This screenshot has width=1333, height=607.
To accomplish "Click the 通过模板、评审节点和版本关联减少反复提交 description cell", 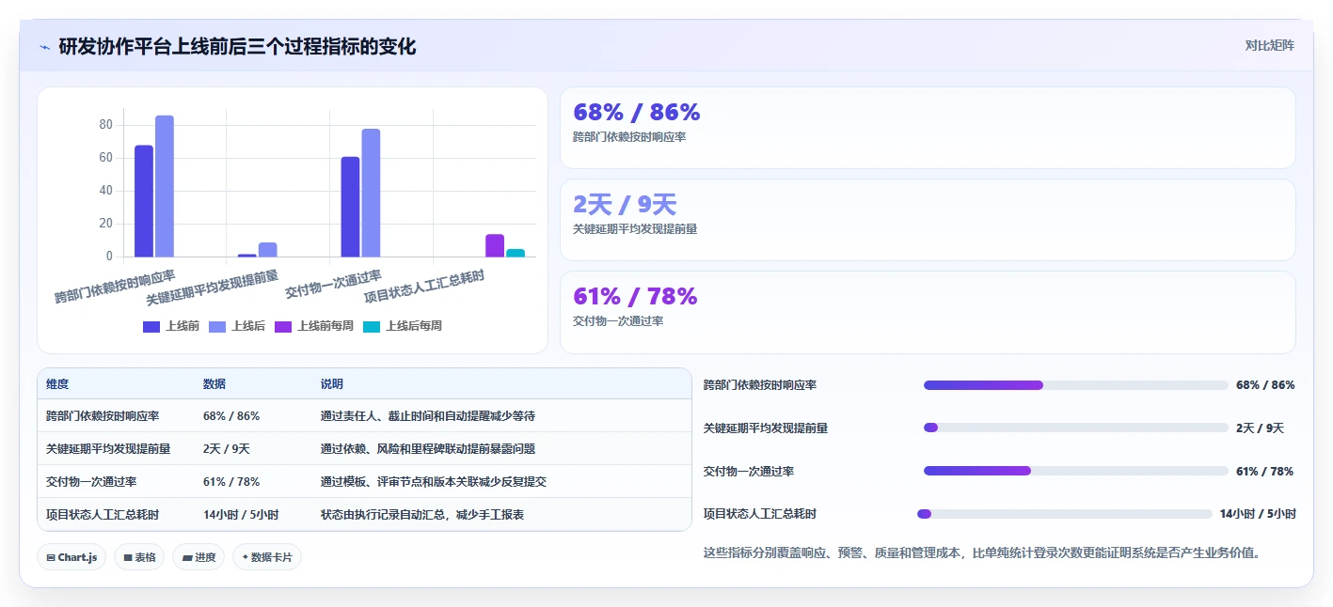I will pyautogui.click(x=434, y=481).
